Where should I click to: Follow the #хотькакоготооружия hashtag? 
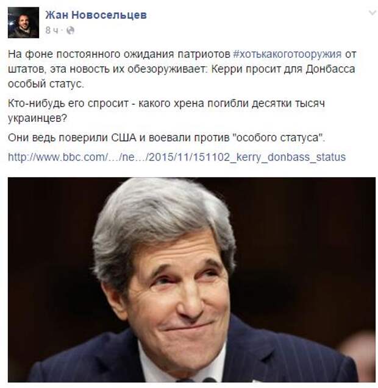(x=287, y=54)
